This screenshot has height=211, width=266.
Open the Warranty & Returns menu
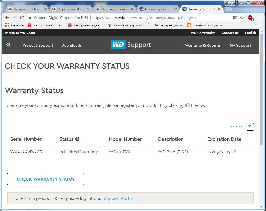[x=203, y=45]
